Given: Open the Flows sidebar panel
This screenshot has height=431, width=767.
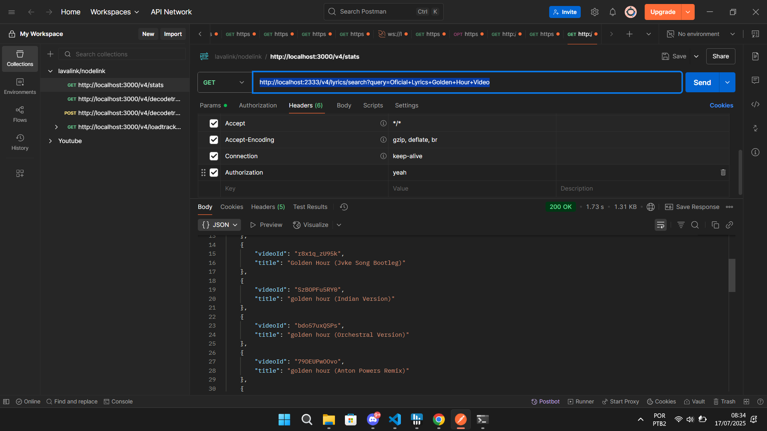Looking at the screenshot, I should click(20, 114).
